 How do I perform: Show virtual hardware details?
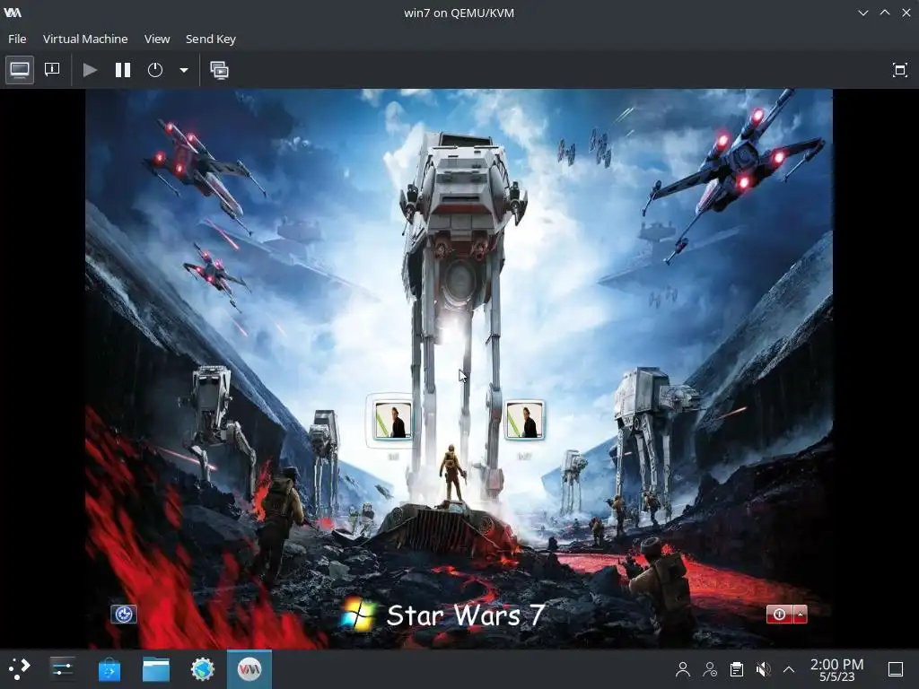(x=52, y=70)
